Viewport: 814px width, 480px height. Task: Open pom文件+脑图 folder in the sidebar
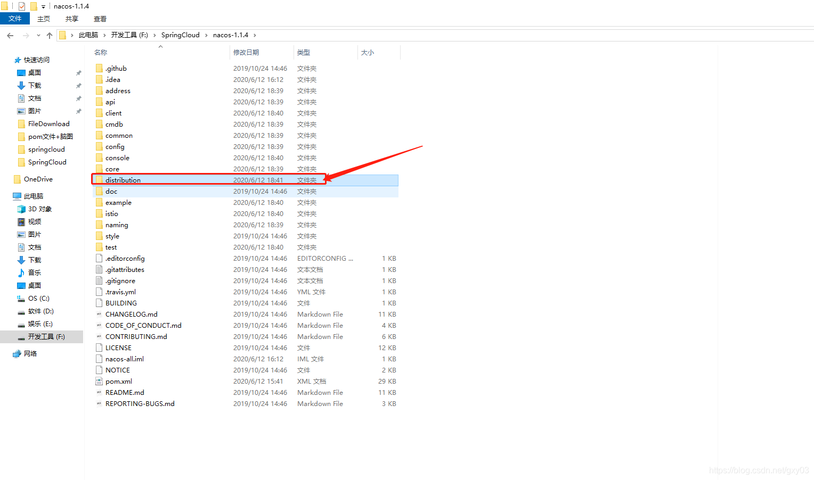(x=50, y=137)
